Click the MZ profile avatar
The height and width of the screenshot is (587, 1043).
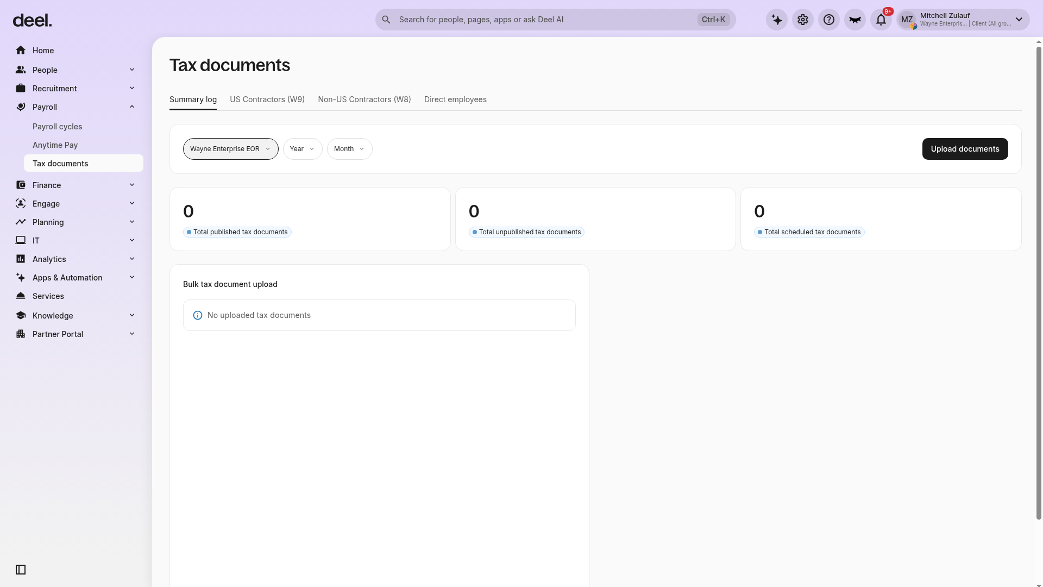coord(907,20)
